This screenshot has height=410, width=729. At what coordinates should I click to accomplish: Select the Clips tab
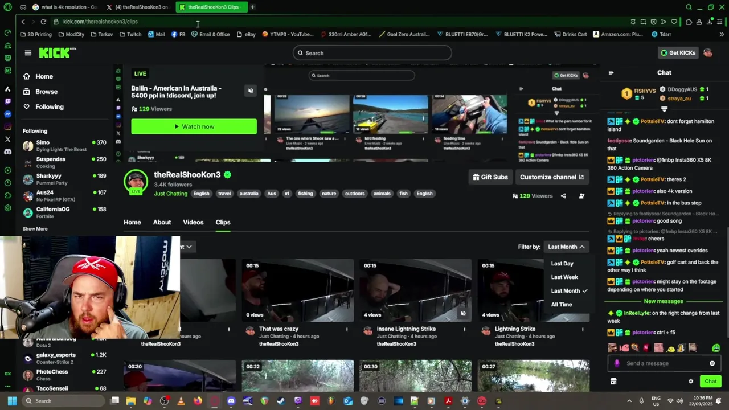click(223, 222)
